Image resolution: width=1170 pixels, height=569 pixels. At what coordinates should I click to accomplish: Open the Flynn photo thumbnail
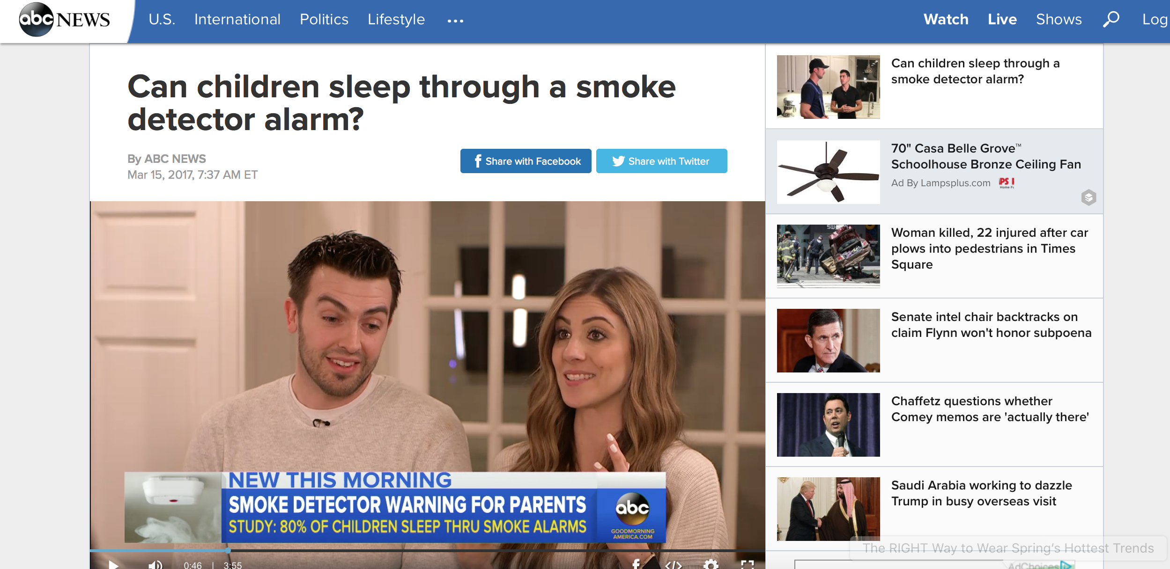(828, 340)
